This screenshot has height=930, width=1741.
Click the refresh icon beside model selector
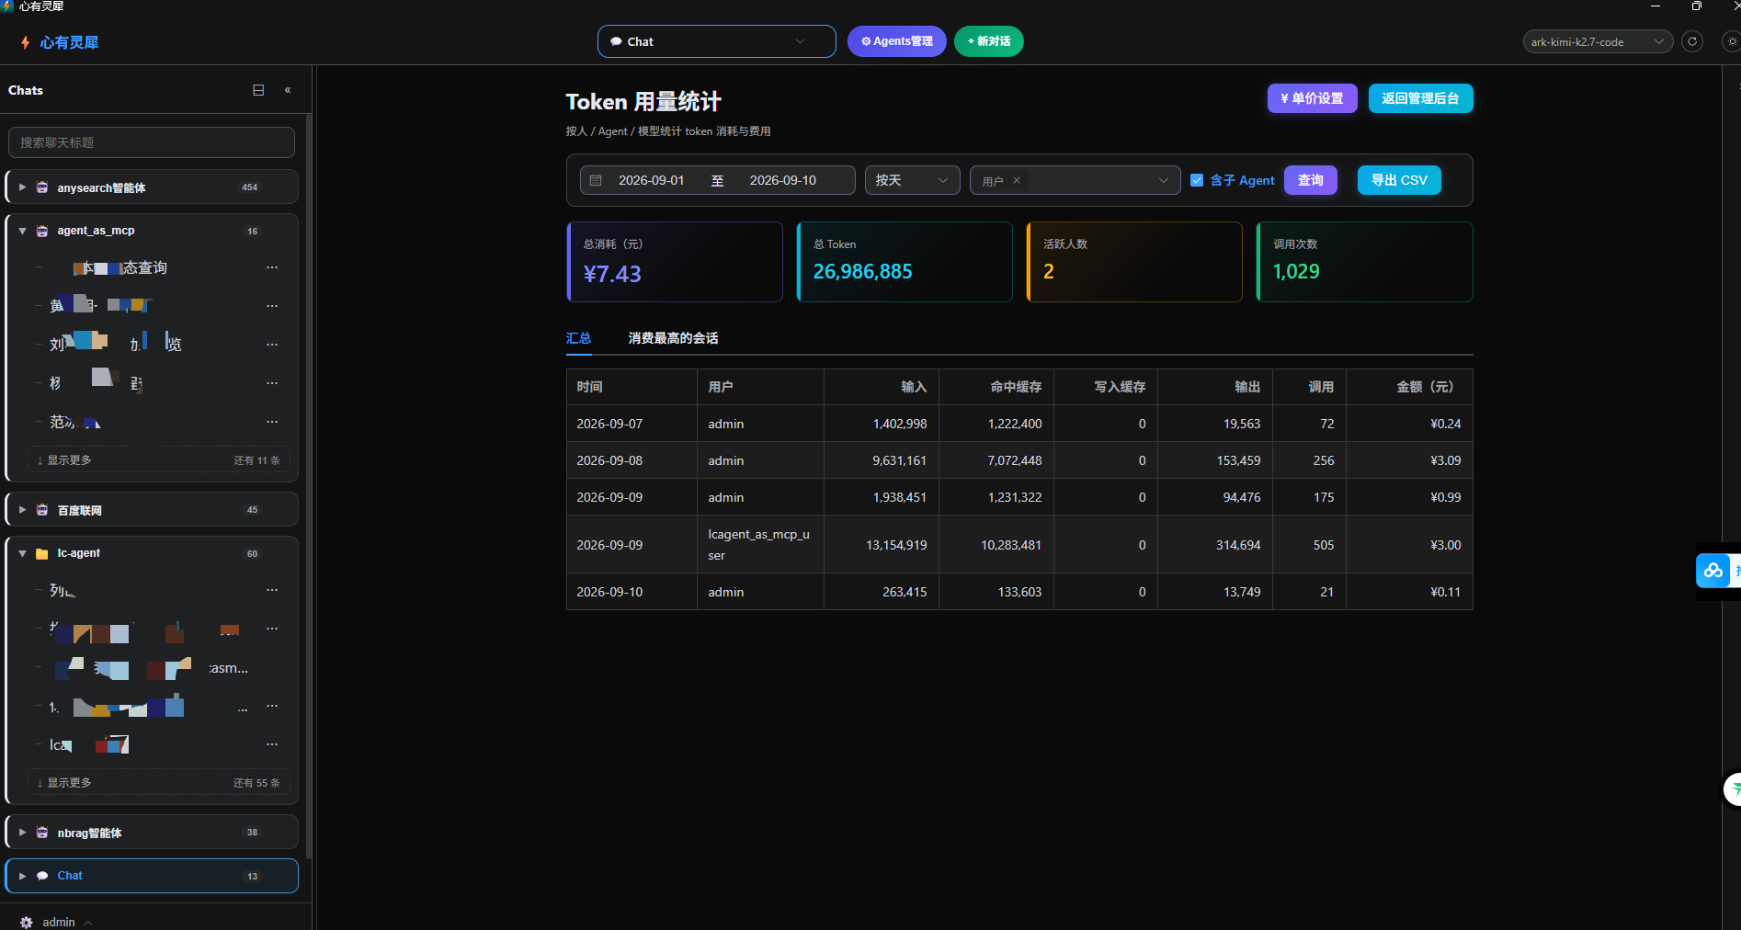click(x=1692, y=41)
